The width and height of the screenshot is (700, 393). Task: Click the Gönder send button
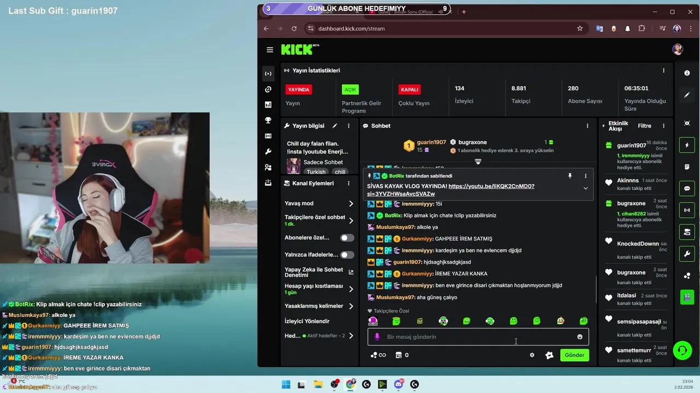pyautogui.click(x=574, y=355)
